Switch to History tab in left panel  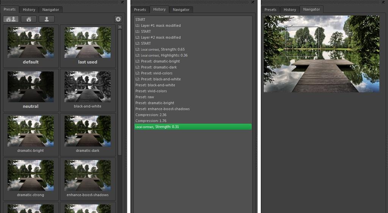[29, 9]
